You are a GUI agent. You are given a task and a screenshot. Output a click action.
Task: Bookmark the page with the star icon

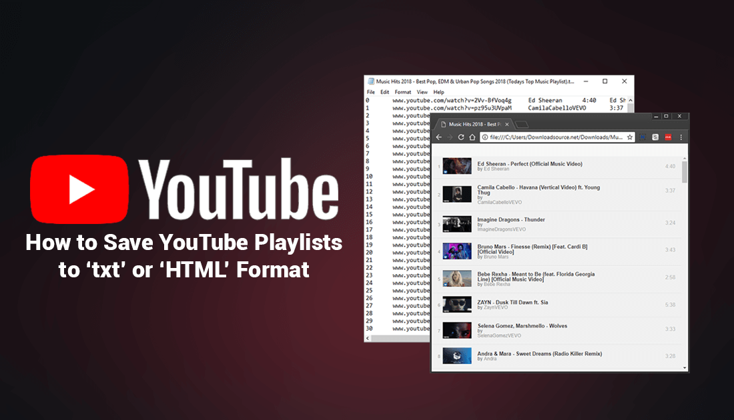(x=630, y=137)
